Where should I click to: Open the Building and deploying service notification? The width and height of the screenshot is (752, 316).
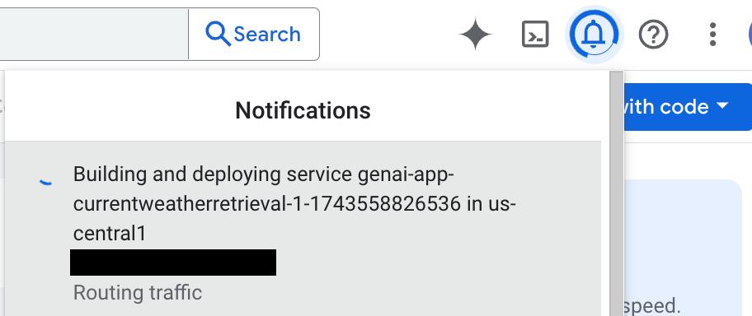pos(303,229)
